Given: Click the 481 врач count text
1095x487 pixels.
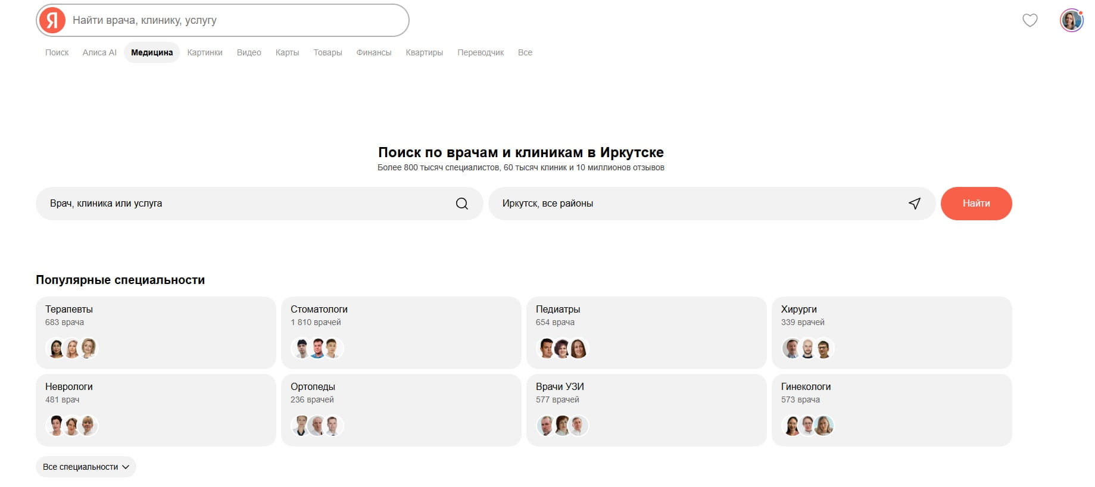Looking at the screenshot, I should coord(62,399).
